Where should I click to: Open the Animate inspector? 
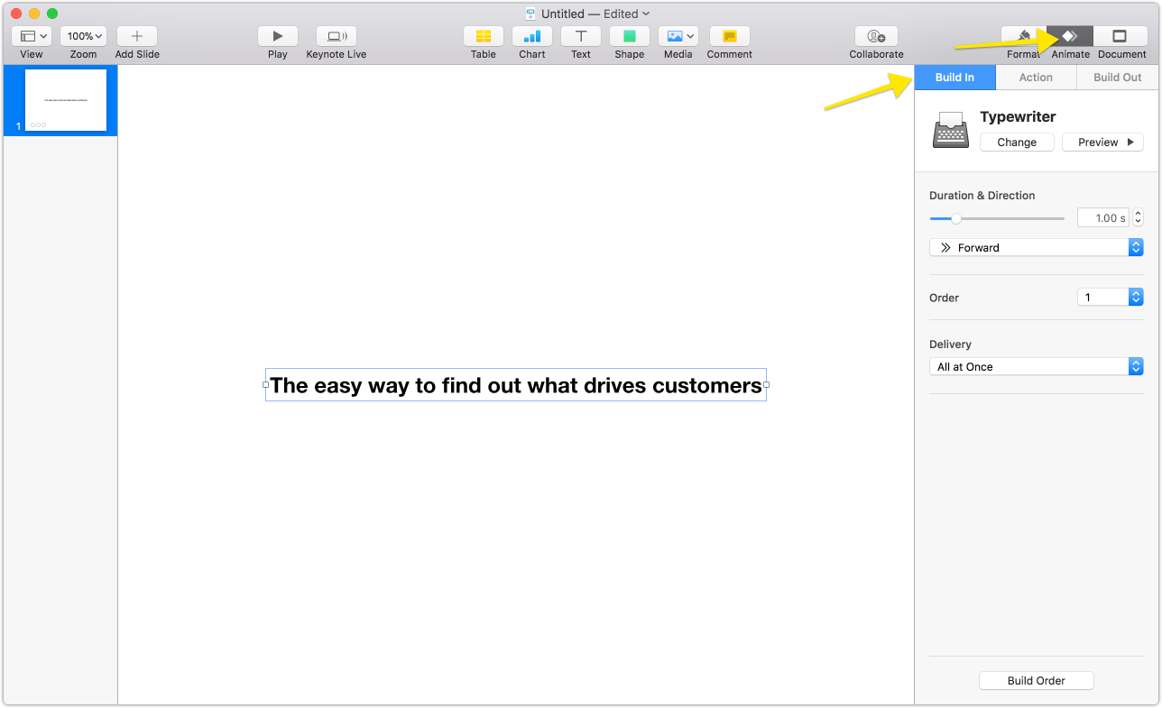(1070, 36)
